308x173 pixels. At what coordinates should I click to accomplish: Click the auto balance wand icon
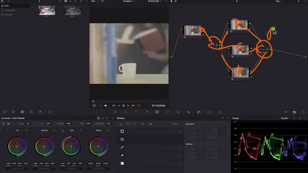pyautogui.click(x=9, y=124)
